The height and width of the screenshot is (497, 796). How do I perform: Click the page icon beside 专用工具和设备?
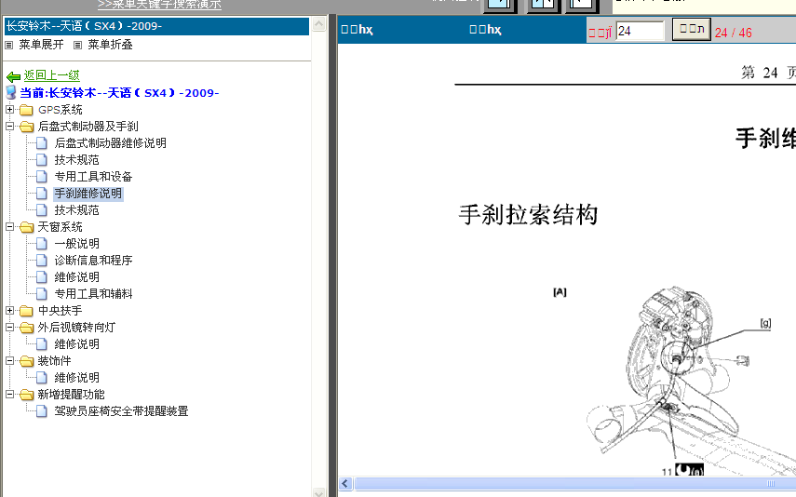click(42, 177)
